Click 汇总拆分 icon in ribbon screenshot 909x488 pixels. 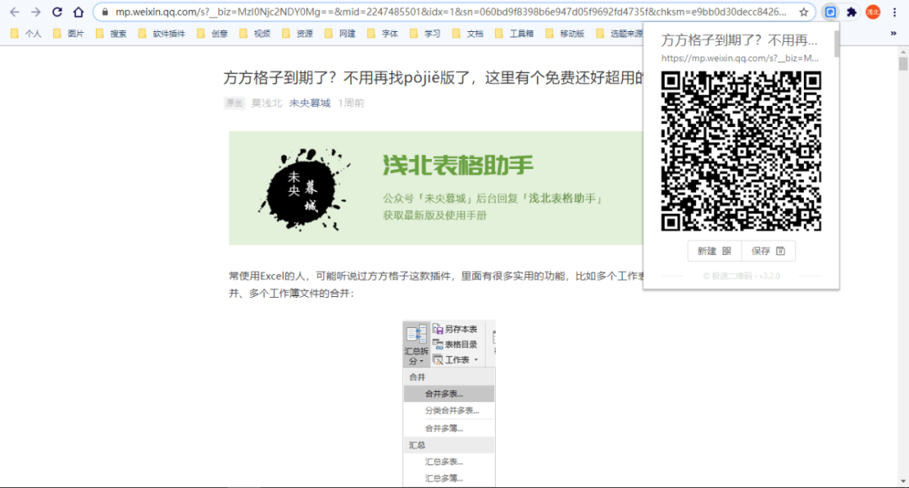click(417, 346)
